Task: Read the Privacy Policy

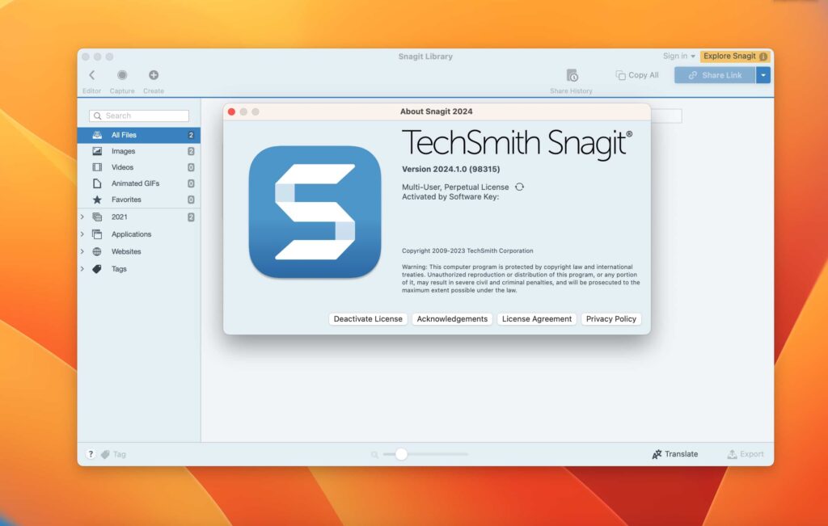Action: coord(610,318)
